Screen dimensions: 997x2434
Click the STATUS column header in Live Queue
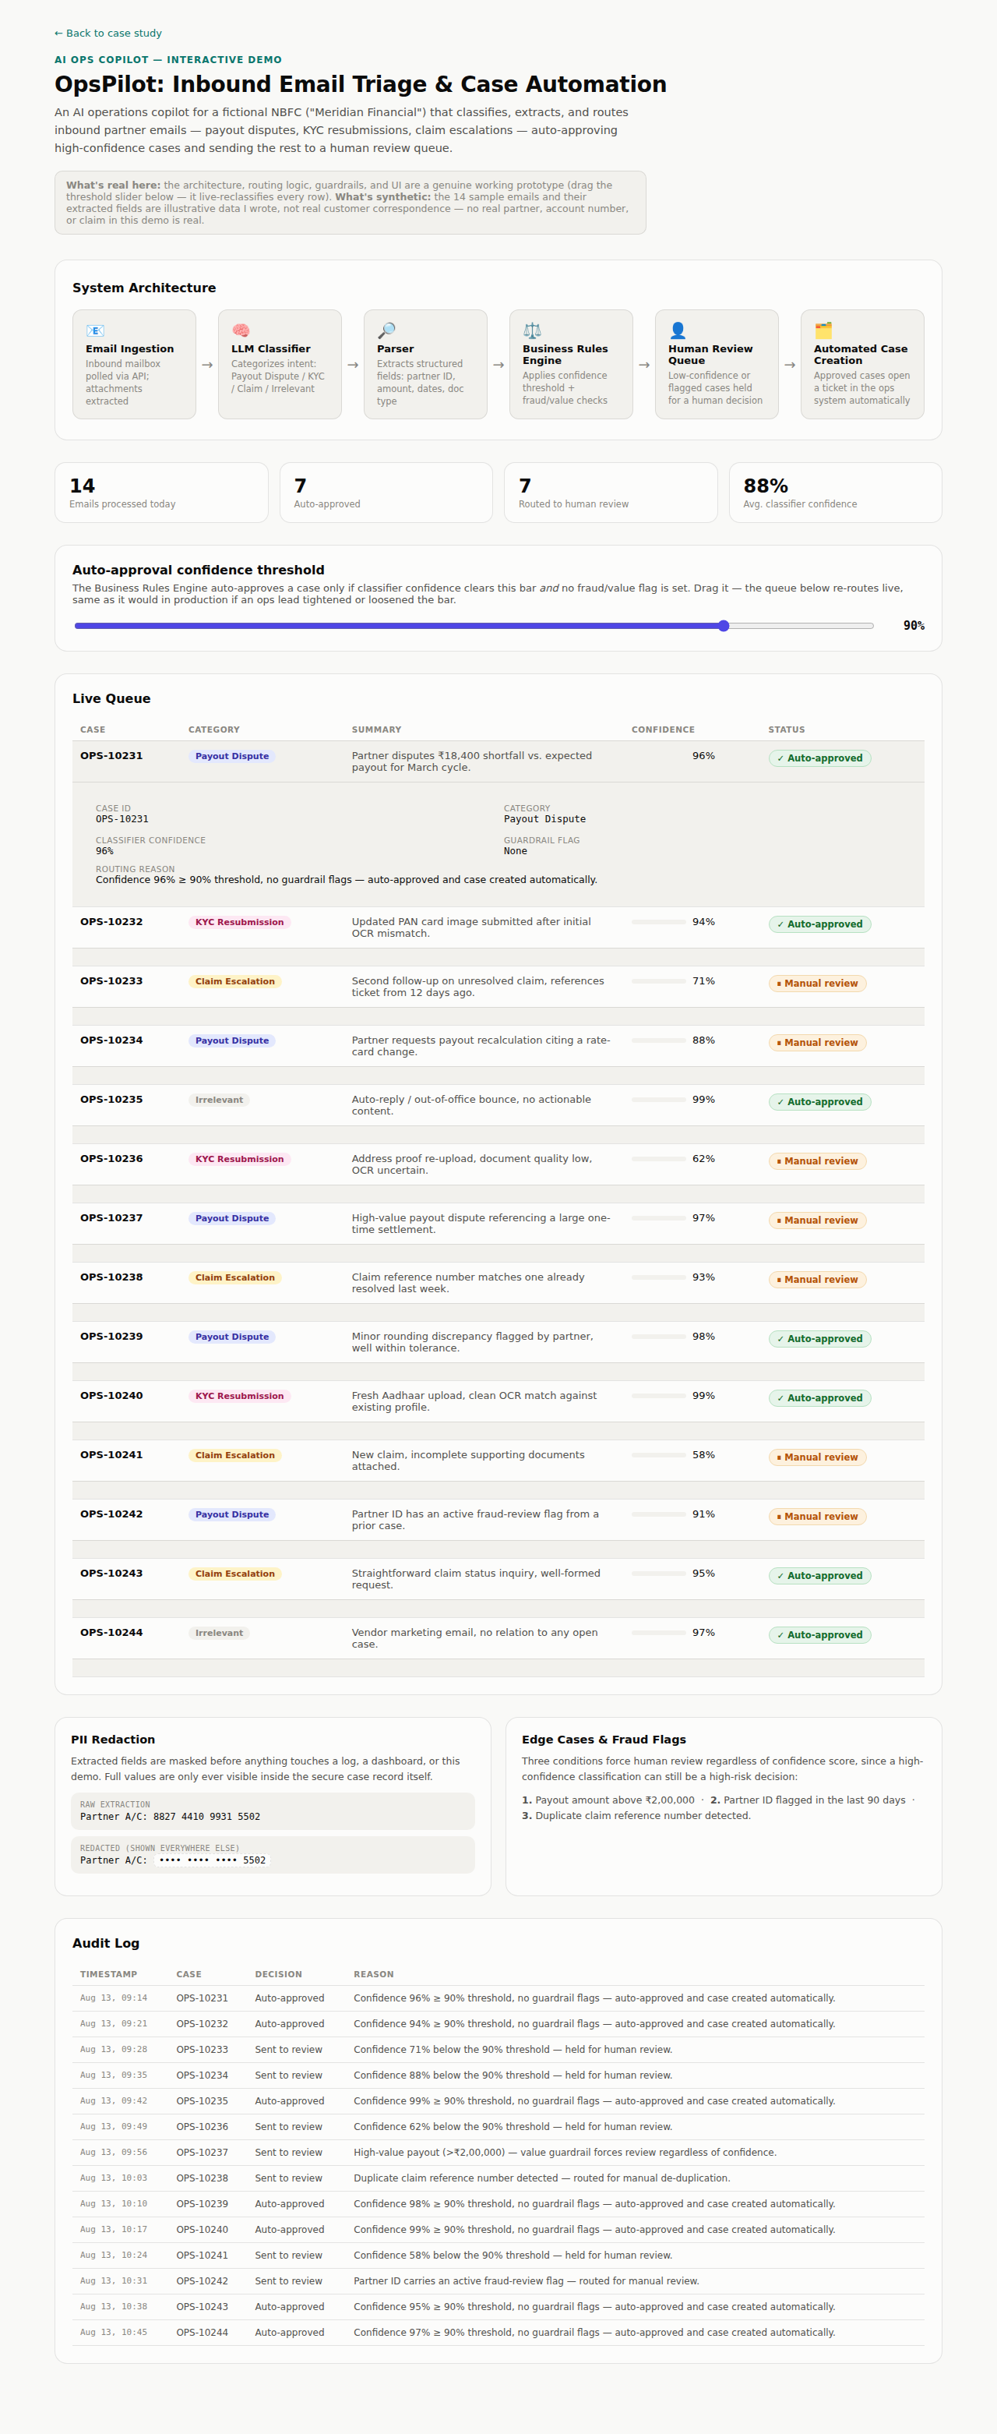[787, 729]
